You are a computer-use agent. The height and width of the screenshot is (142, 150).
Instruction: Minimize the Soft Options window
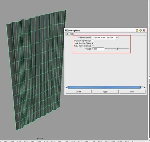click(137, 30)
